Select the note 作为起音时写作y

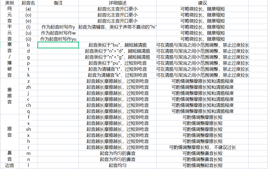coord(58,27)
